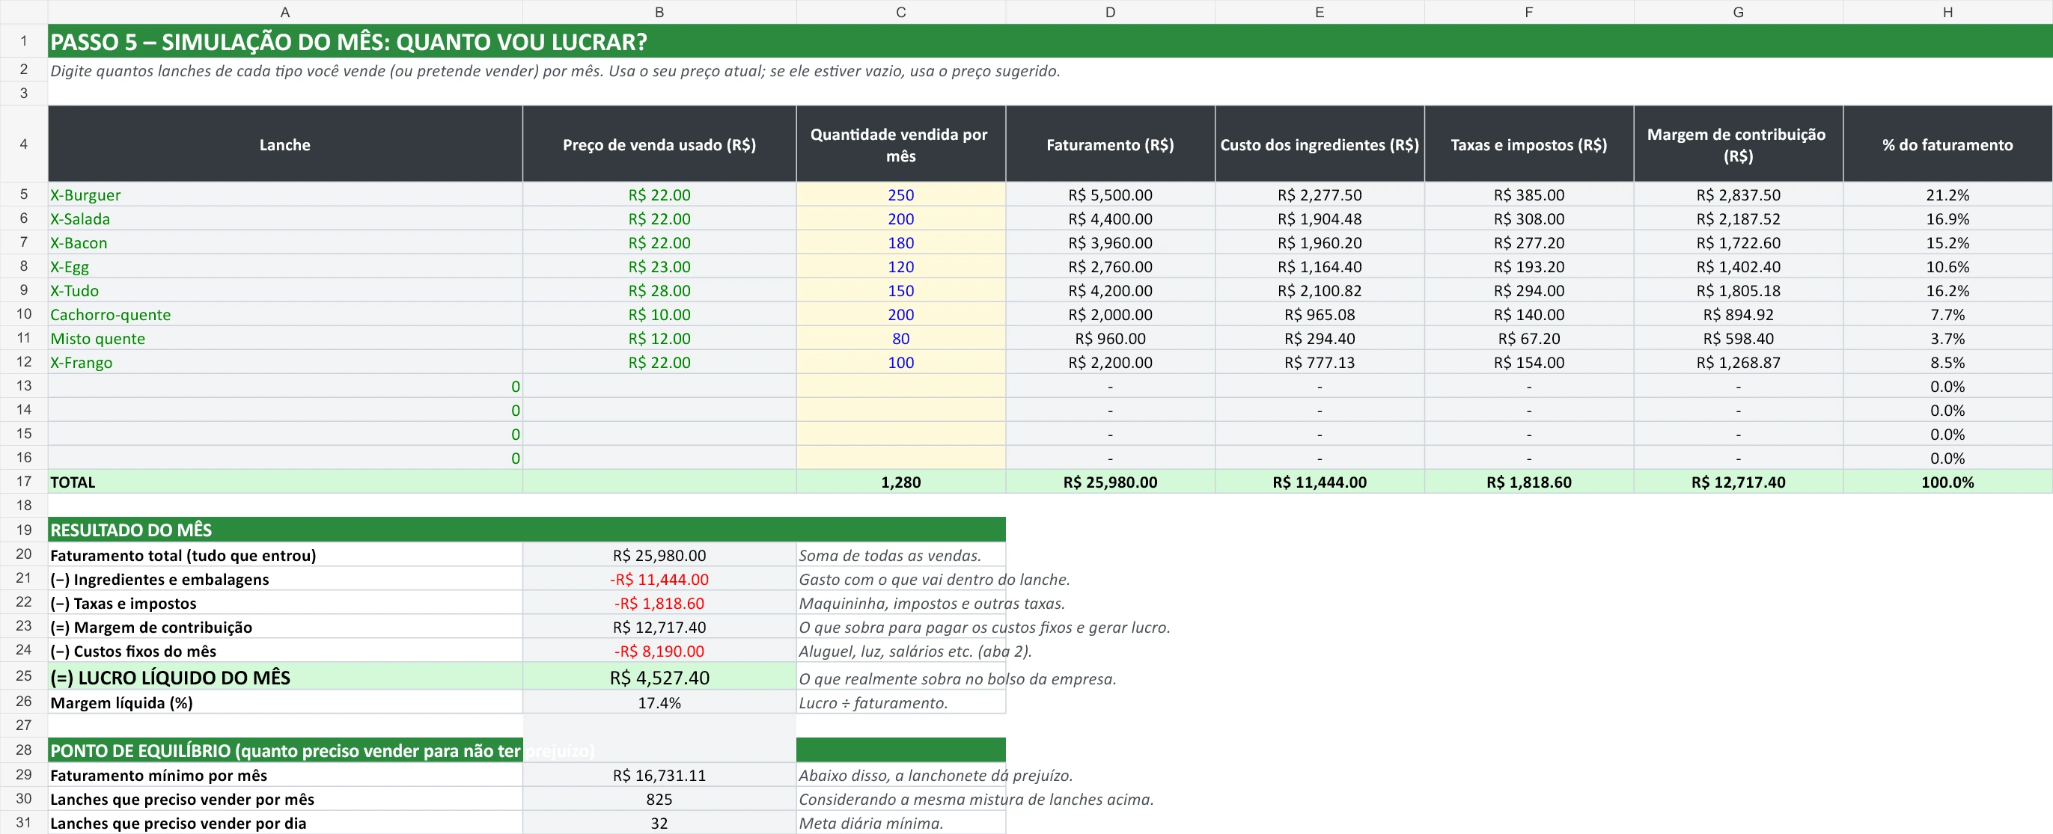Click the 'TOTAL' label cell
The image size is (2053, 834).
(284, 481)
